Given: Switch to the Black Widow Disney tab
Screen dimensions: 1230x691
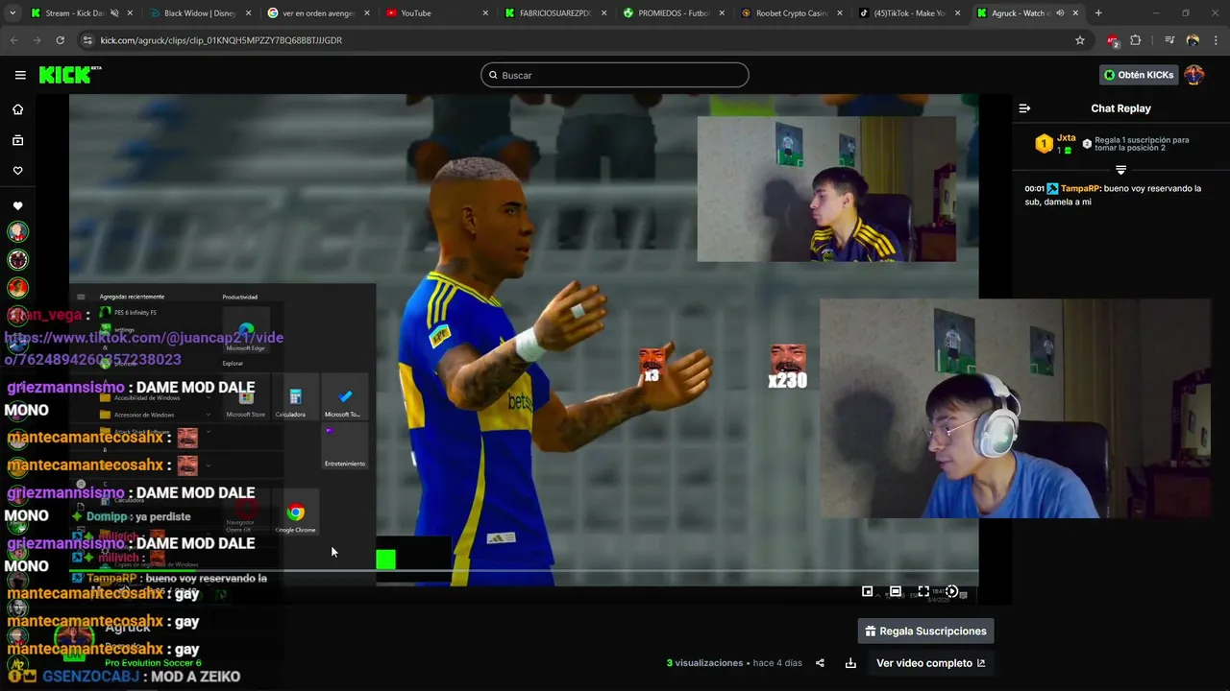Looking at the screenshot, I should point(200,13).
